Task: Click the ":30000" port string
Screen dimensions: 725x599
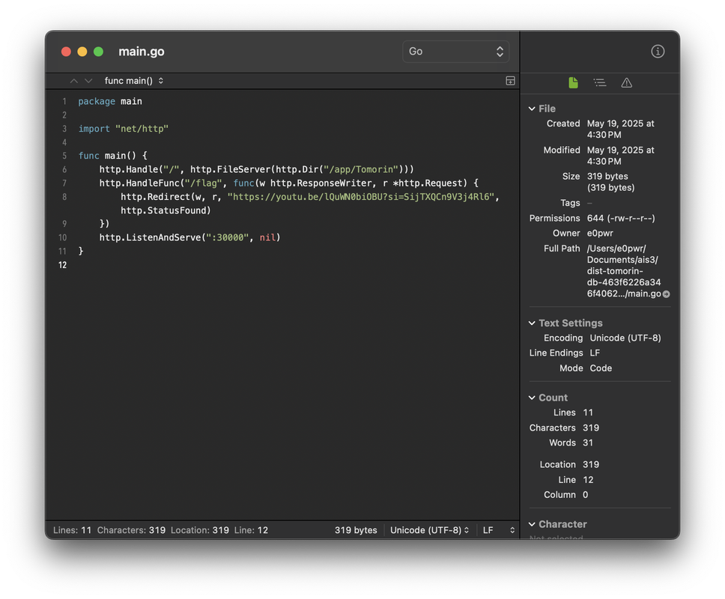Action: tap(228, 237)
